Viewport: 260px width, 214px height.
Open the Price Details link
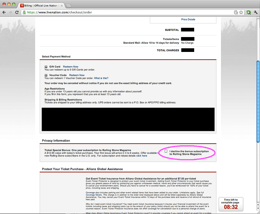point(188,20)
